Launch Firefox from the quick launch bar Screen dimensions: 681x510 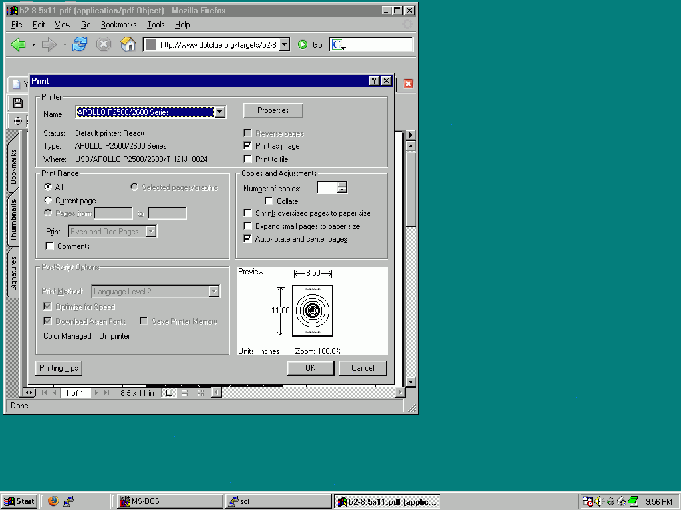[53, 501]
